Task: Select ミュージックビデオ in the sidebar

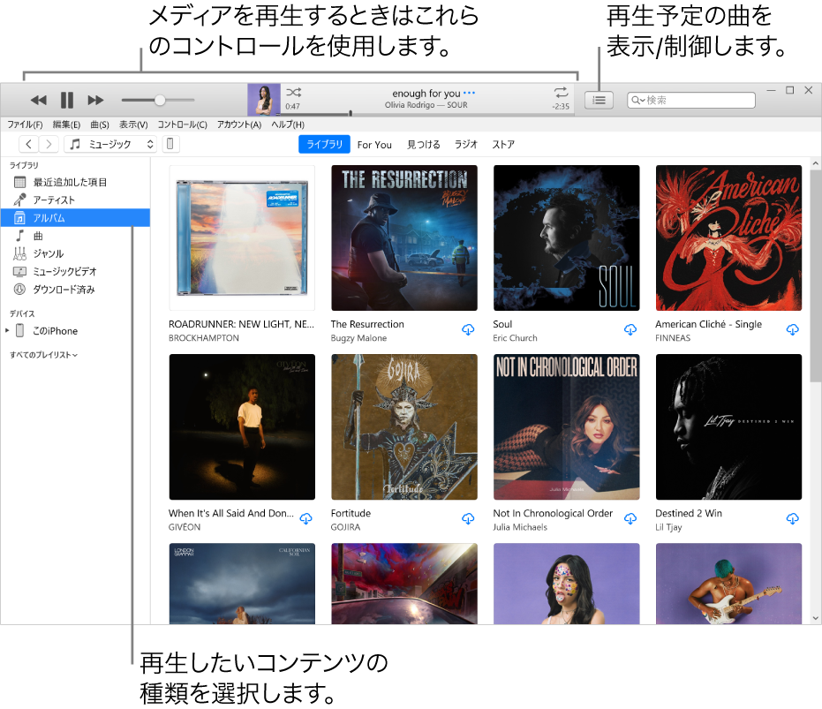Action: point(75,271)
